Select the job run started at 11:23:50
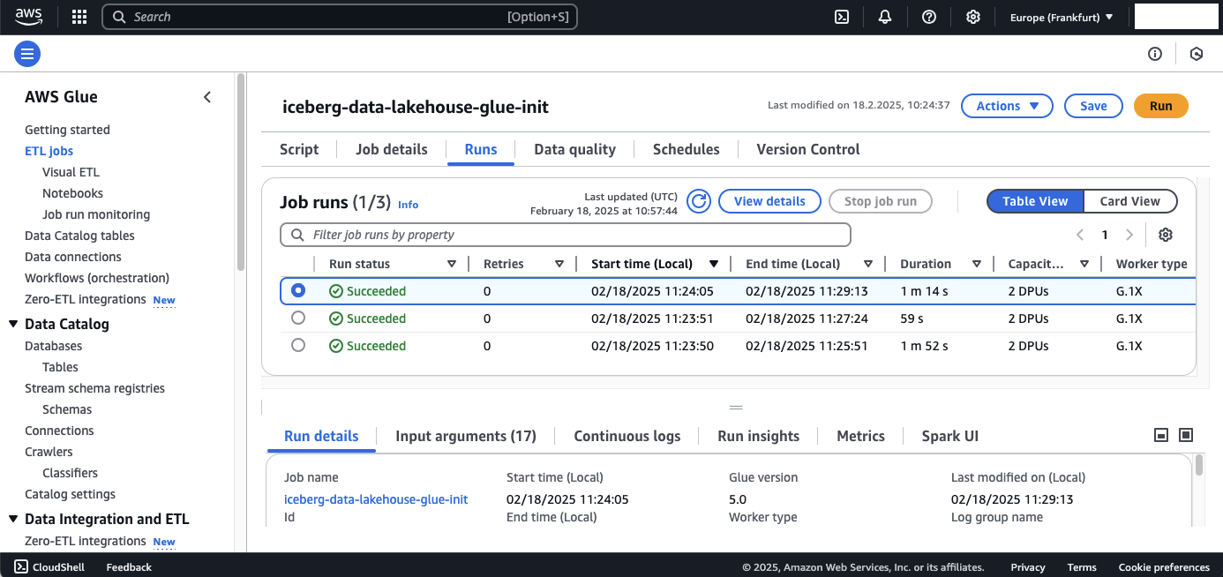Screen dimensions: 1223x577 [298, 345]
